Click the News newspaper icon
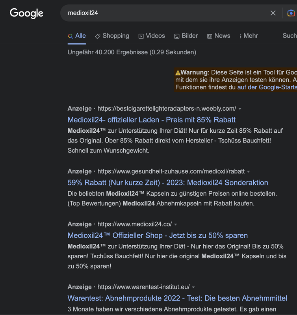The height and width of the screenshot is (315, 297). click(x=210, y=36)
